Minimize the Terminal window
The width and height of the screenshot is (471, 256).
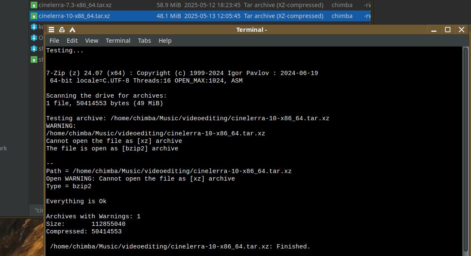pyautogui.click(x=434, y=30)
